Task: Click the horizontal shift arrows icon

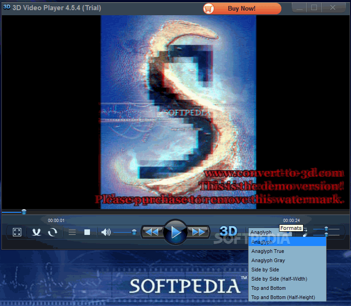Action: 305,229
